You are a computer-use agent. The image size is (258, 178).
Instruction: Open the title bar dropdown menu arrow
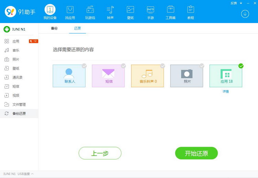241,3
